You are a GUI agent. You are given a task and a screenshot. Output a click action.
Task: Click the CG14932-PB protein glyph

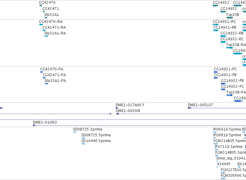tap(223, 84)
